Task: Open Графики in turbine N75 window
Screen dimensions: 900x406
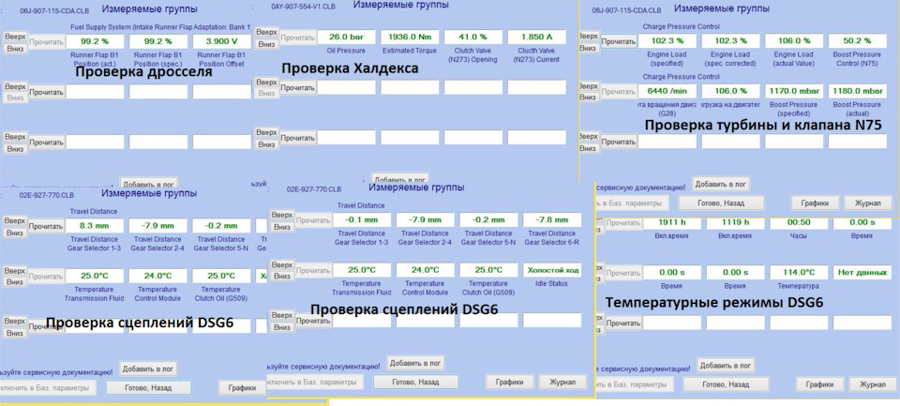Action: coord(816,203)
